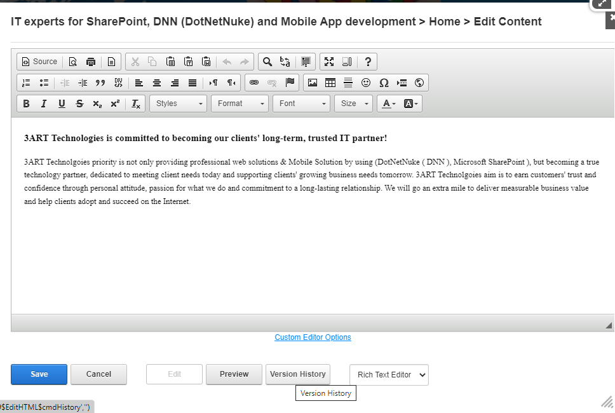Screen dimensions: 615x413
Task: Click the editor resize handle corner
Action: coord(609,325)
